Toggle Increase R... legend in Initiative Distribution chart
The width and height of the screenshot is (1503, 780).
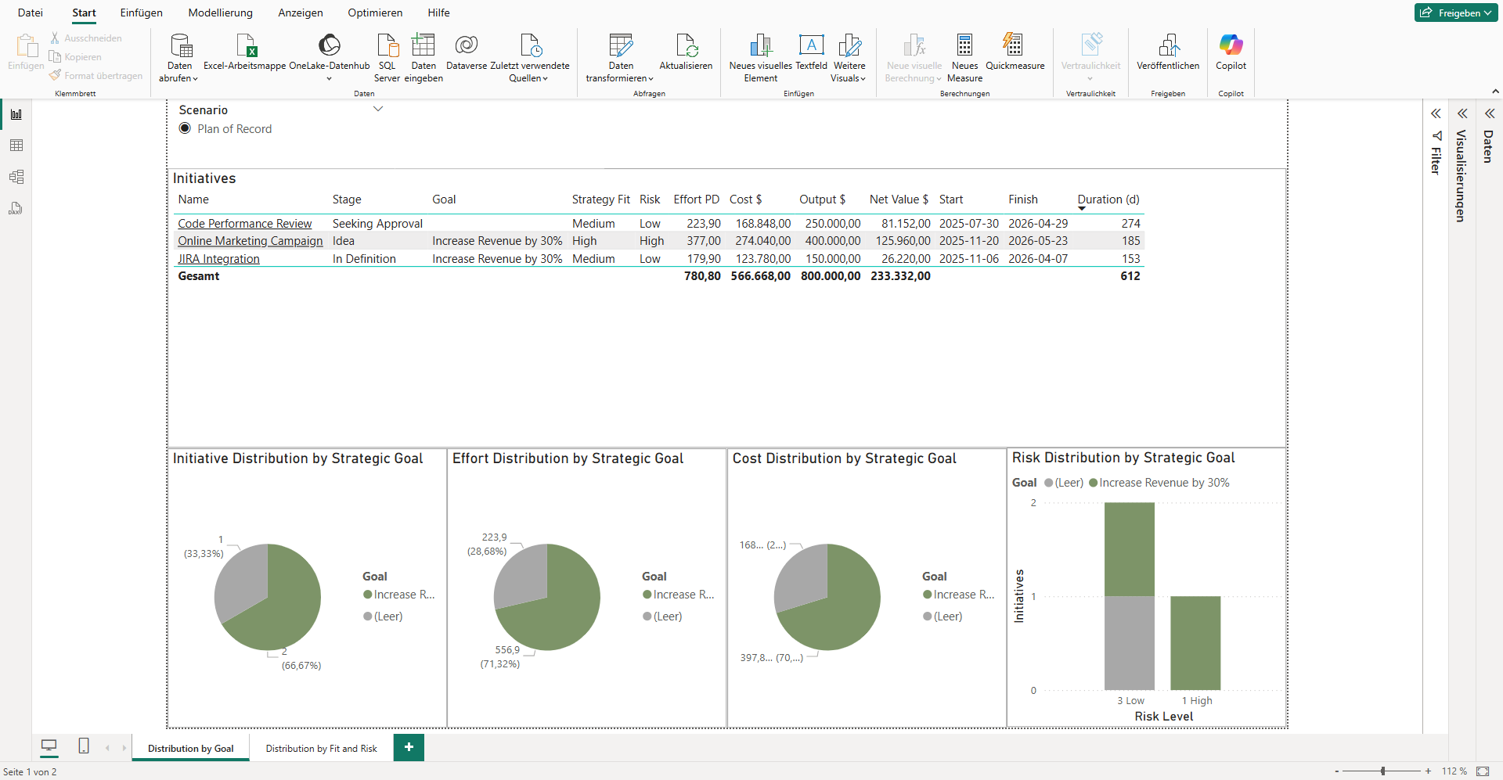398,595
